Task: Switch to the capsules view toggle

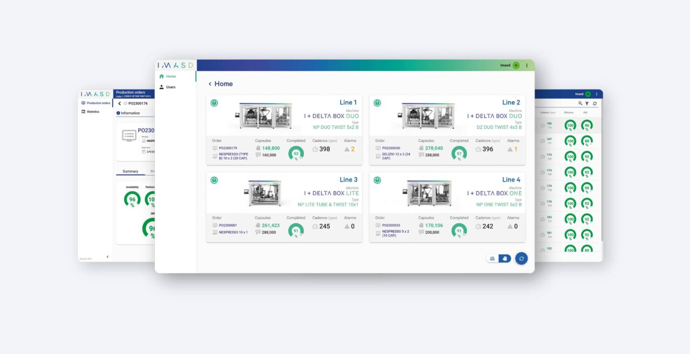Action: point(505,259)
